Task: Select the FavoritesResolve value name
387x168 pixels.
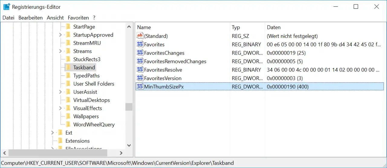Action: click(163, 70)
